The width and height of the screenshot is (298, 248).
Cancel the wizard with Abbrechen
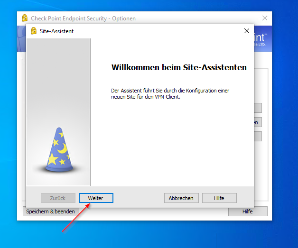point(181,198)
